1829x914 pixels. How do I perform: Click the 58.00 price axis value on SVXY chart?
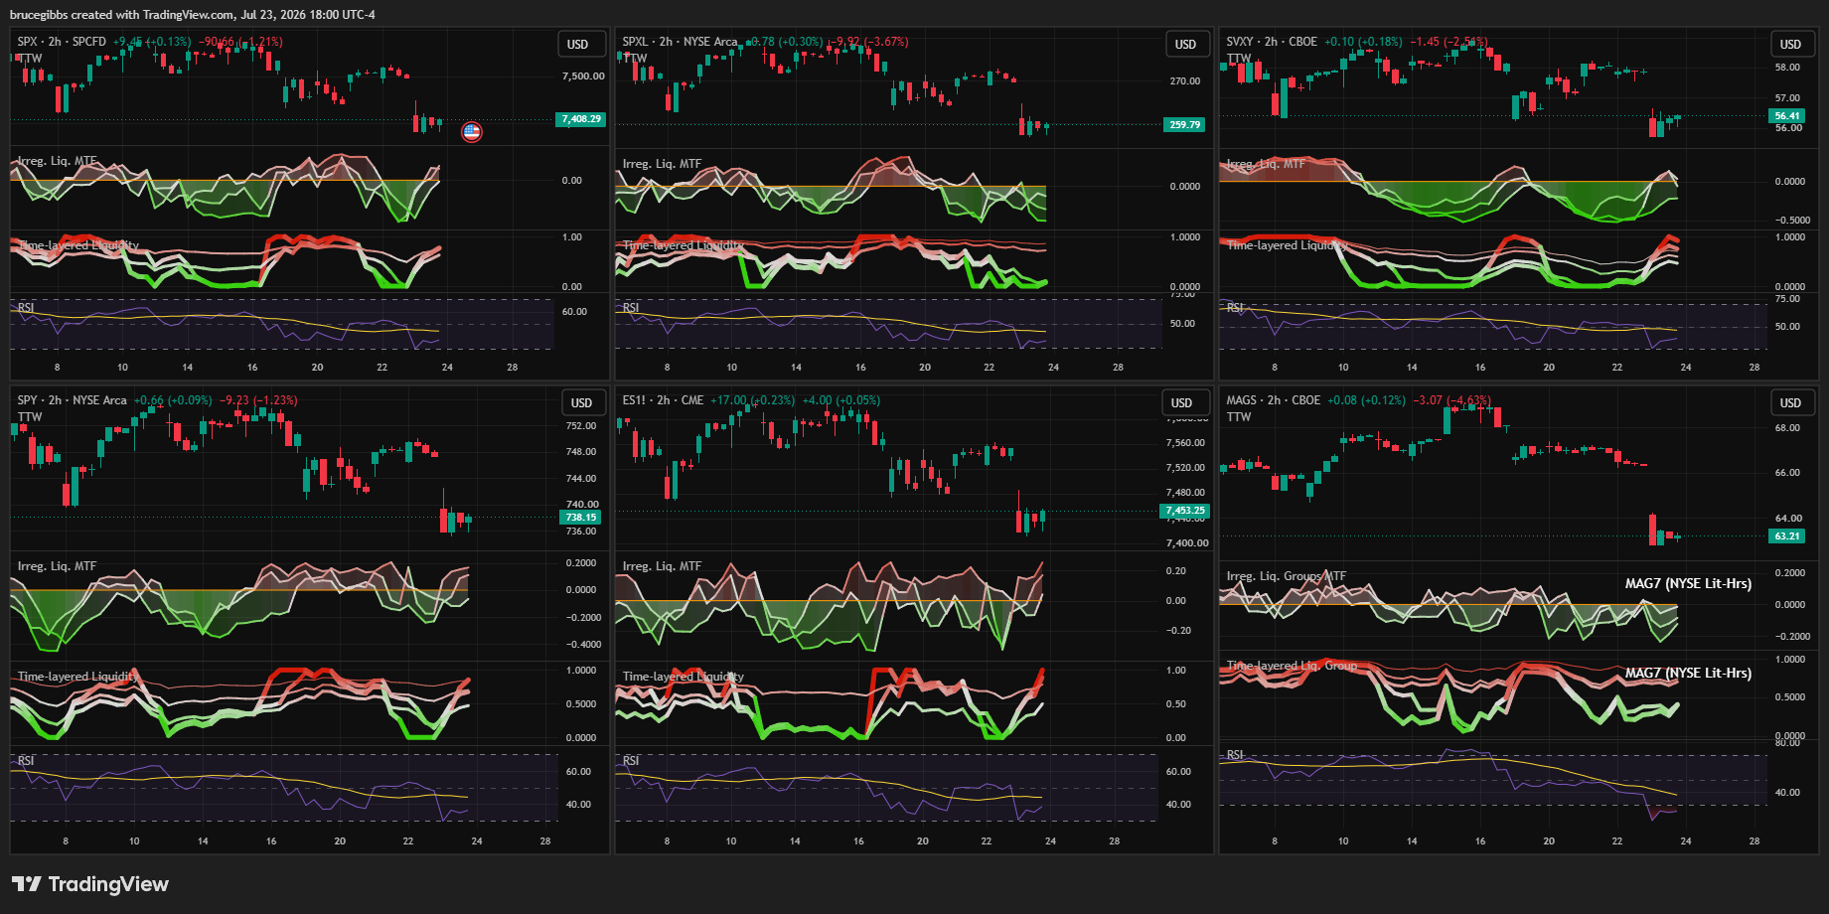pos(1788,68)
